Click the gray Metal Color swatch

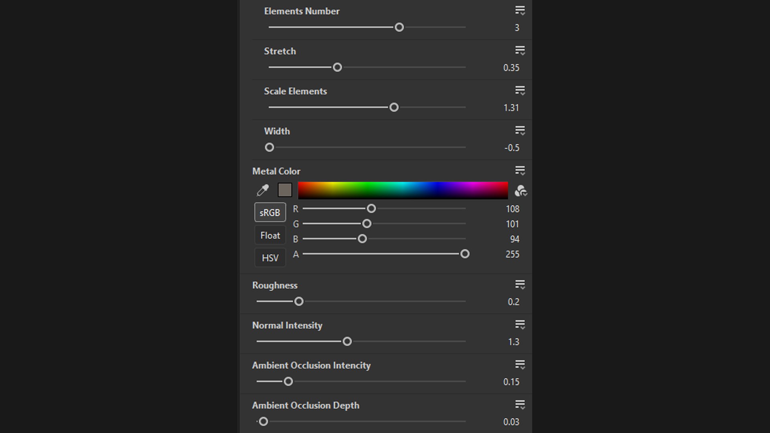285,190
